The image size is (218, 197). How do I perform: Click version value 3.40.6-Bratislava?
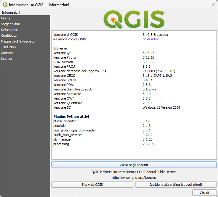point(155,35)
